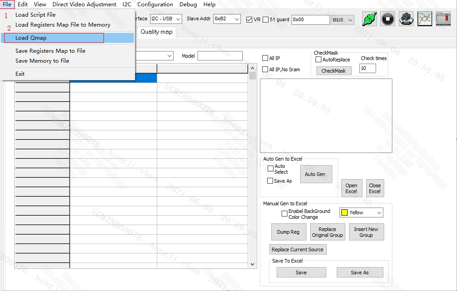
Task: Click Insert New Group button
Action: tap(366, 232)
